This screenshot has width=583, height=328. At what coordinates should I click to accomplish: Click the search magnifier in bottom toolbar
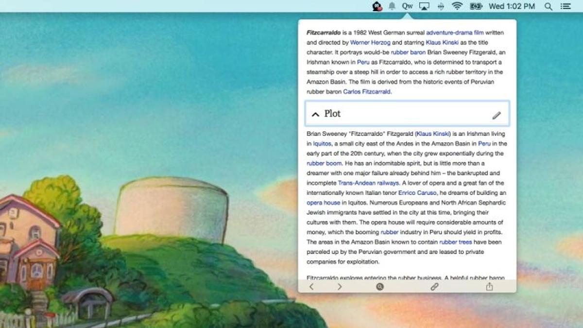380,287
